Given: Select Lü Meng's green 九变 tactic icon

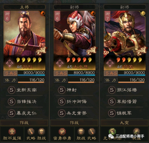Looking at the screenshot, I should pos(112,132).
